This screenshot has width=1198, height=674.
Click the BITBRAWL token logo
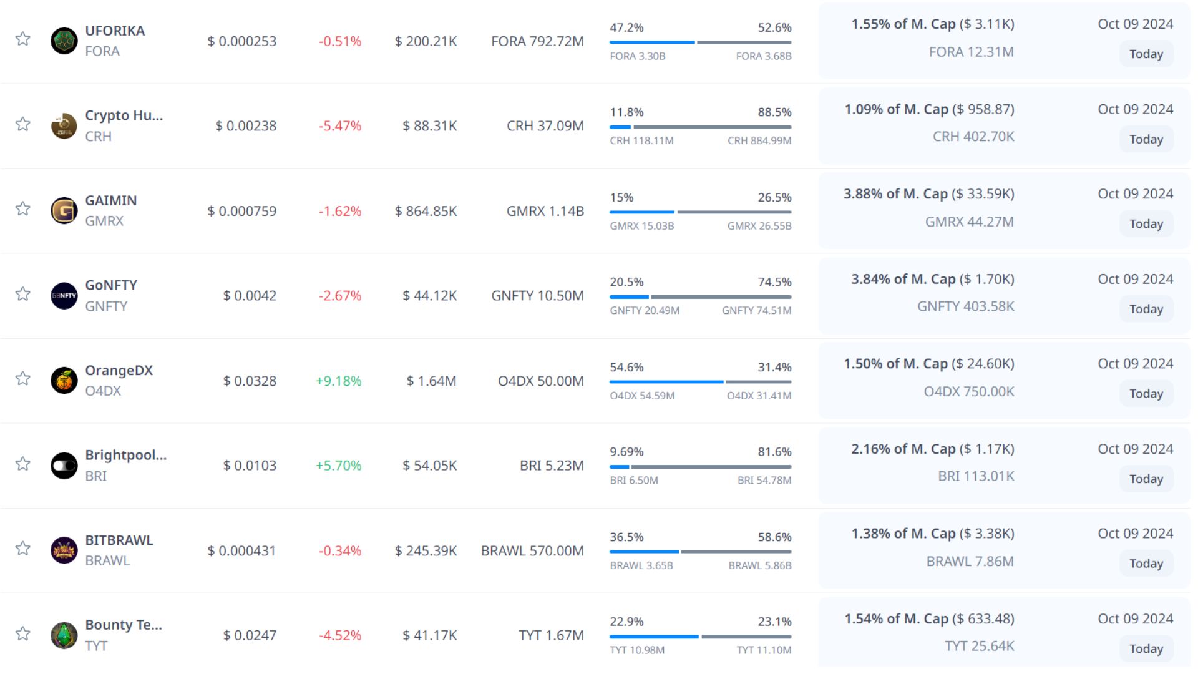point(64,550)
